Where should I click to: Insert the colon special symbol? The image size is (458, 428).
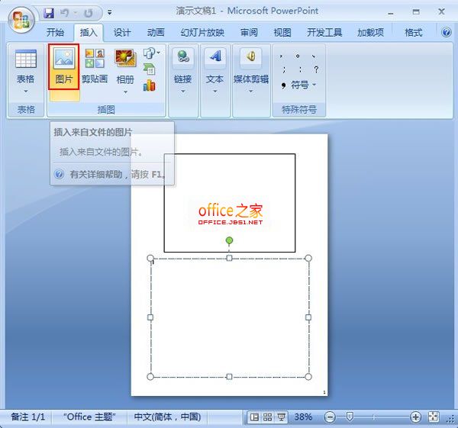pos(300,69)
